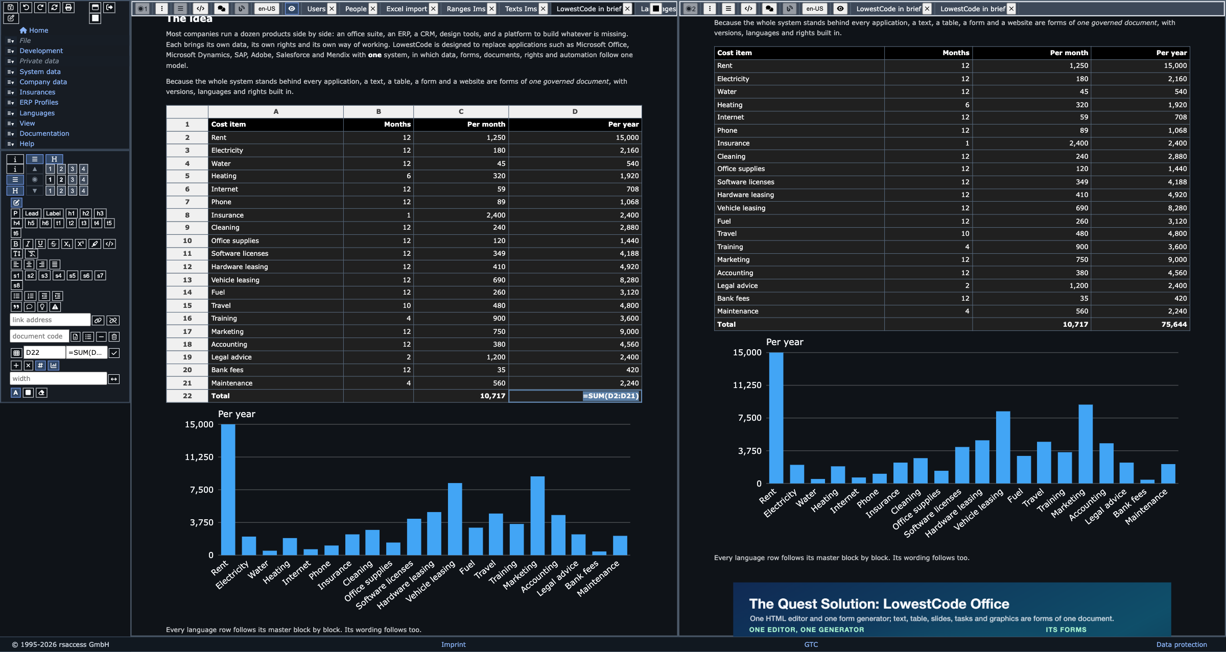The image size is (1226, 652).
Task: Toggle the chart bar icon for table
Action: click(x=54, y=365)
